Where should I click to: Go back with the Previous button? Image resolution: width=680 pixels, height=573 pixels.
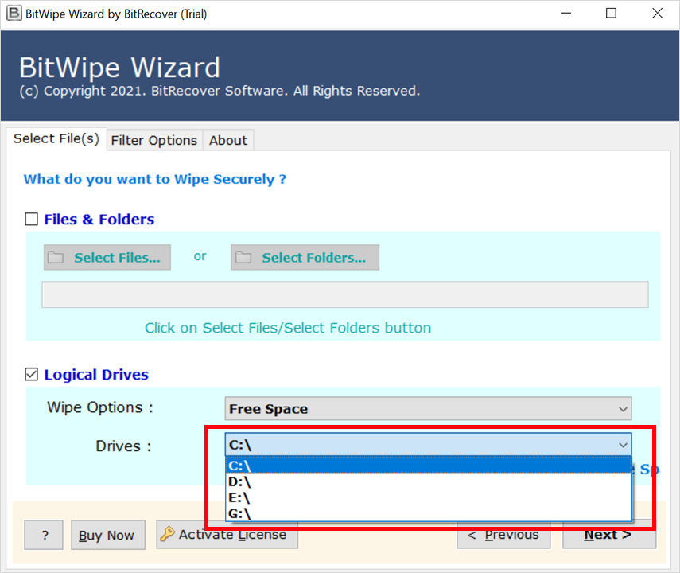503,535
